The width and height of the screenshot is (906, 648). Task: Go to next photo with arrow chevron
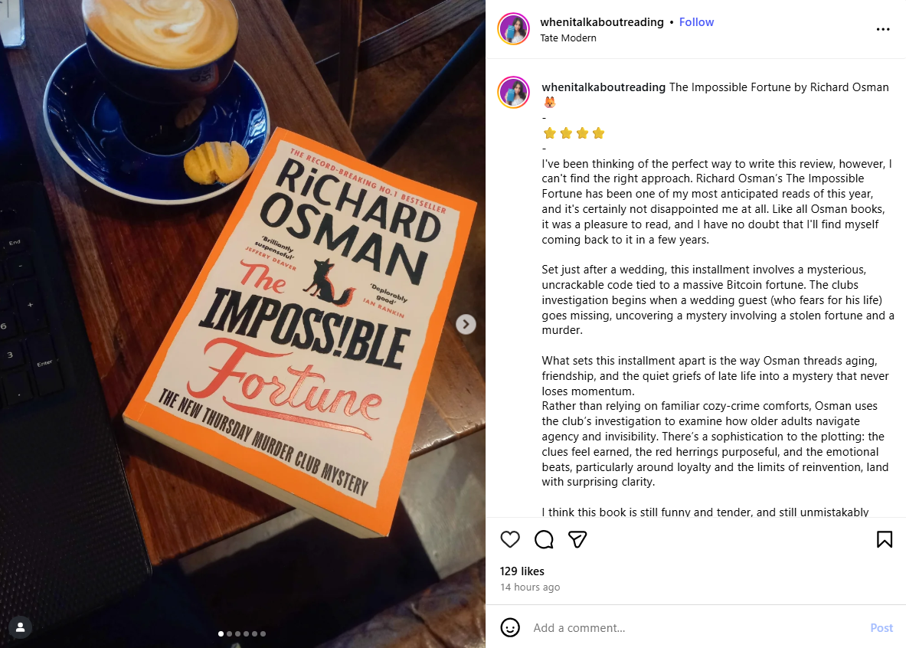pos(466,324)
